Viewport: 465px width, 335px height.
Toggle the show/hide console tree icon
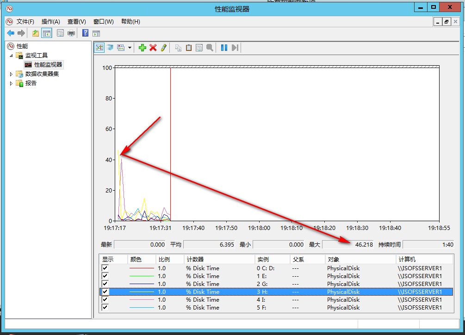pos(47,33)
